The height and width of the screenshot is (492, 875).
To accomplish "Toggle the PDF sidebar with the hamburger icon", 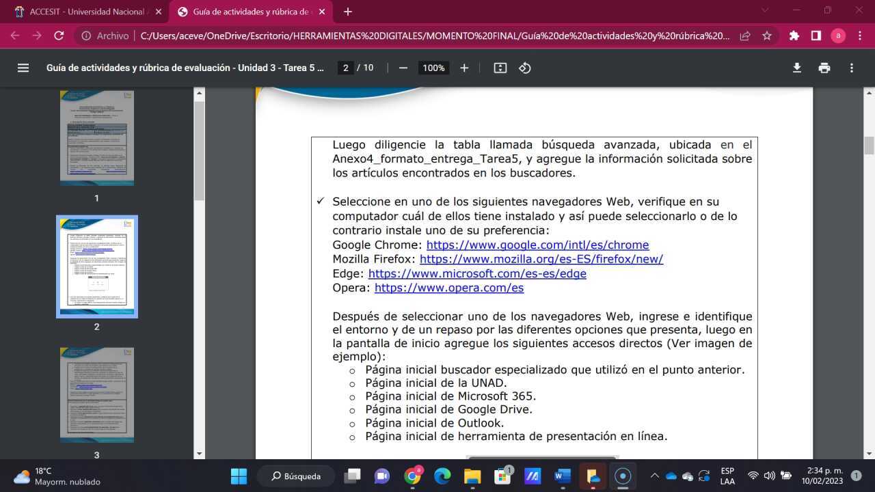I will click(23, 68).
